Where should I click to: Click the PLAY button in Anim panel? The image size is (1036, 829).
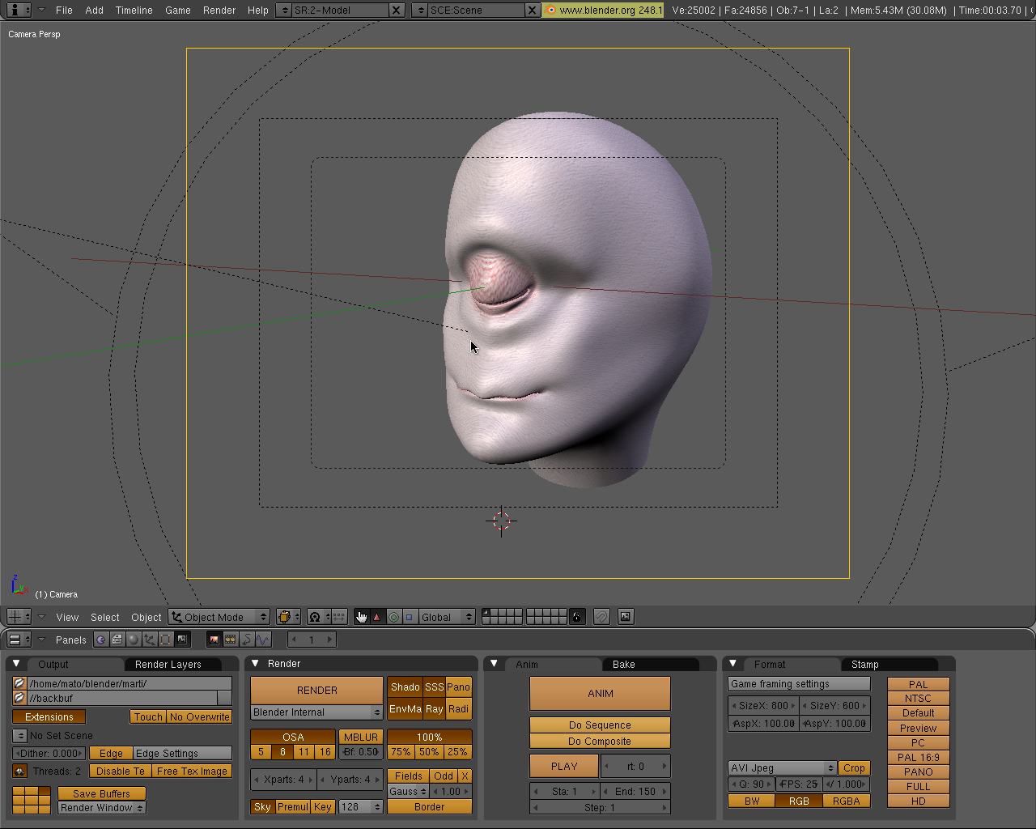(x=564, y=767)
